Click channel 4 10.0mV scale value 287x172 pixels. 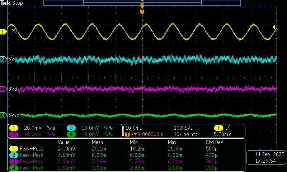[x=90, y=134]
